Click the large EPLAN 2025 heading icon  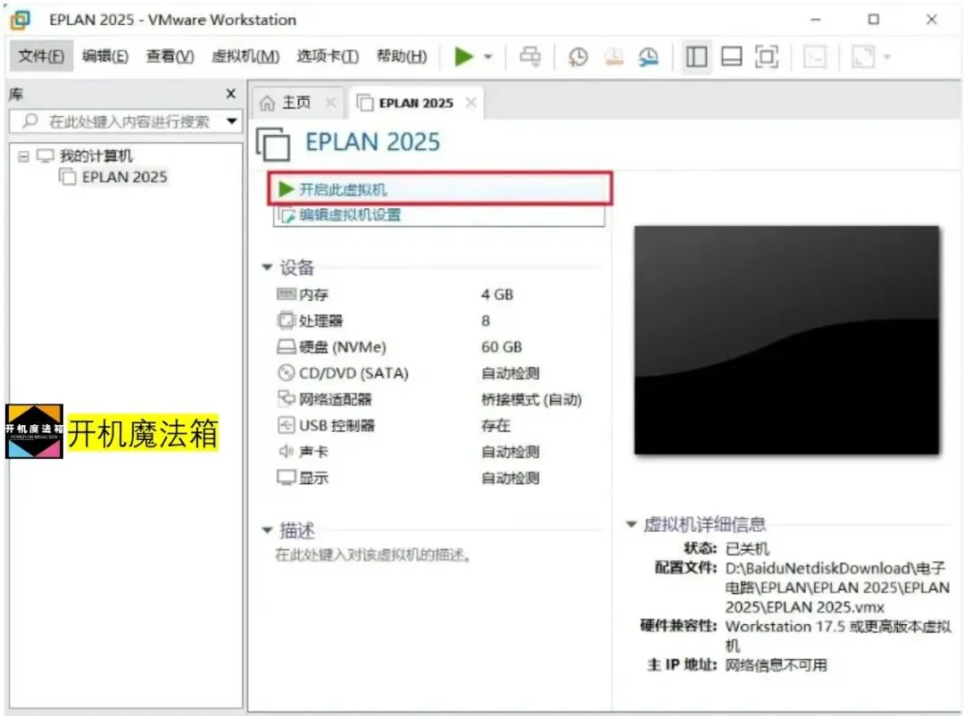[x=273, y=145]
